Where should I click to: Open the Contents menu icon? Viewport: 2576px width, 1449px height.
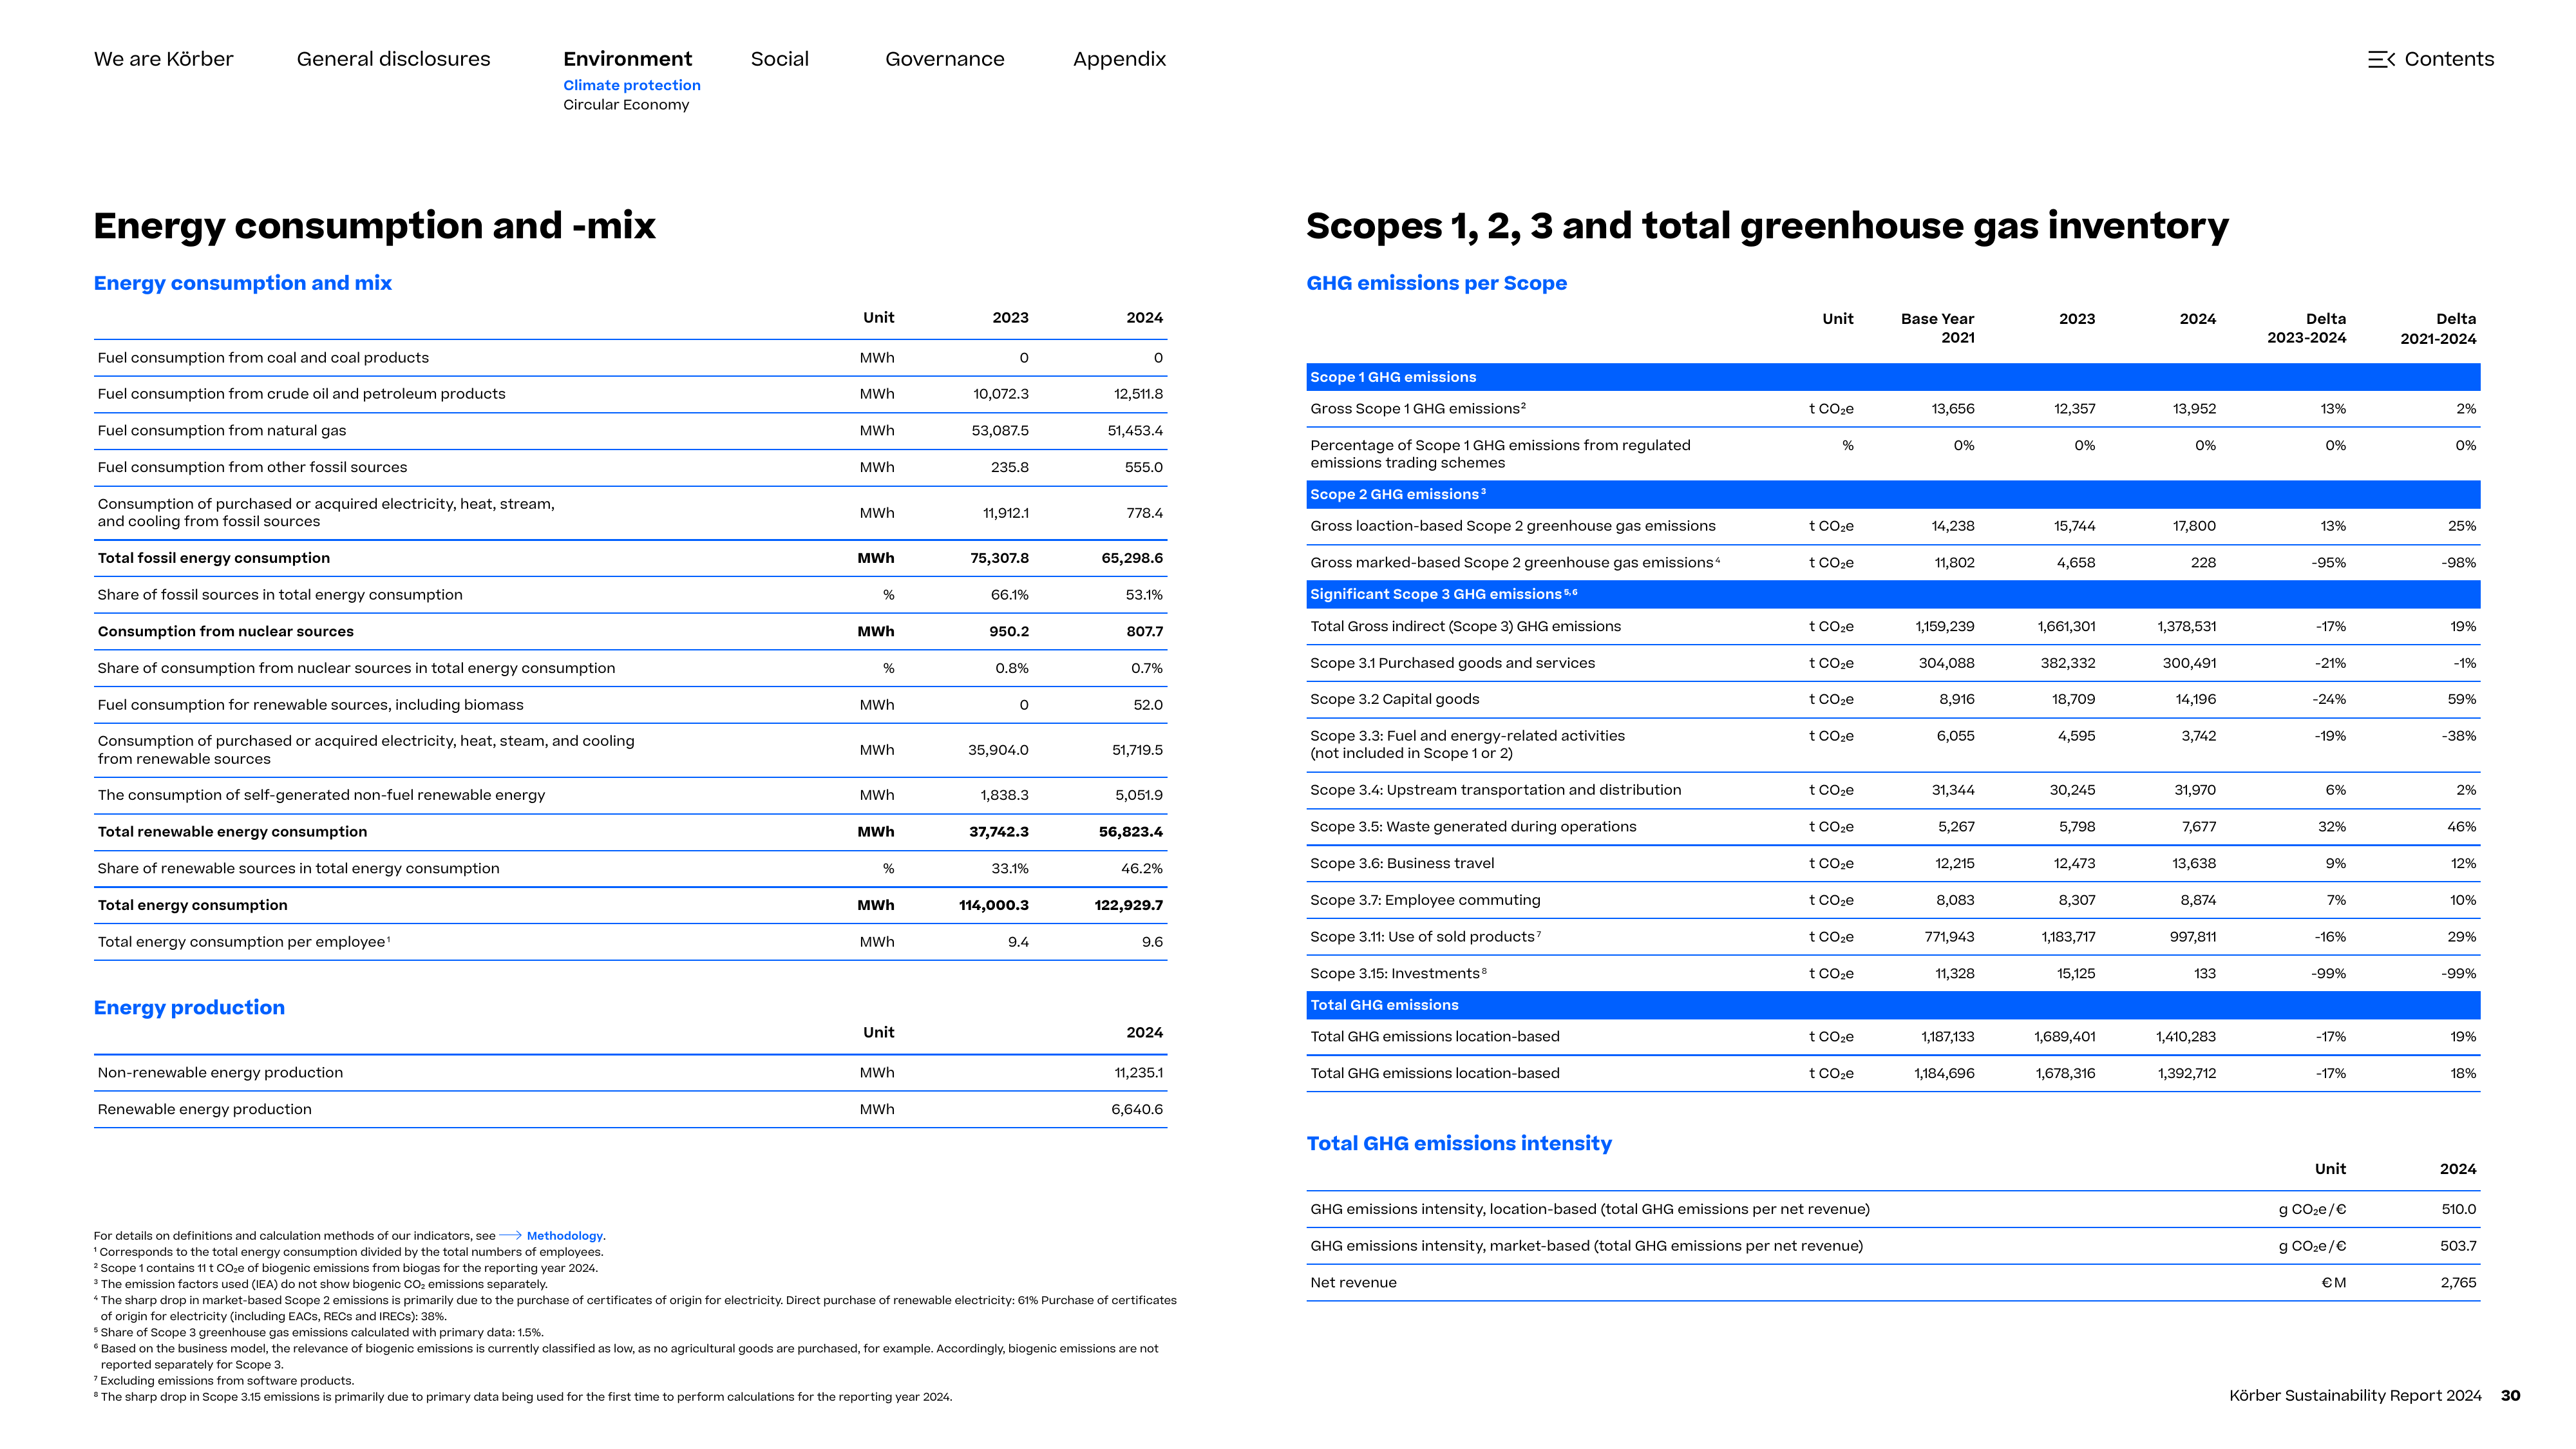click(x=2381, y=59)
